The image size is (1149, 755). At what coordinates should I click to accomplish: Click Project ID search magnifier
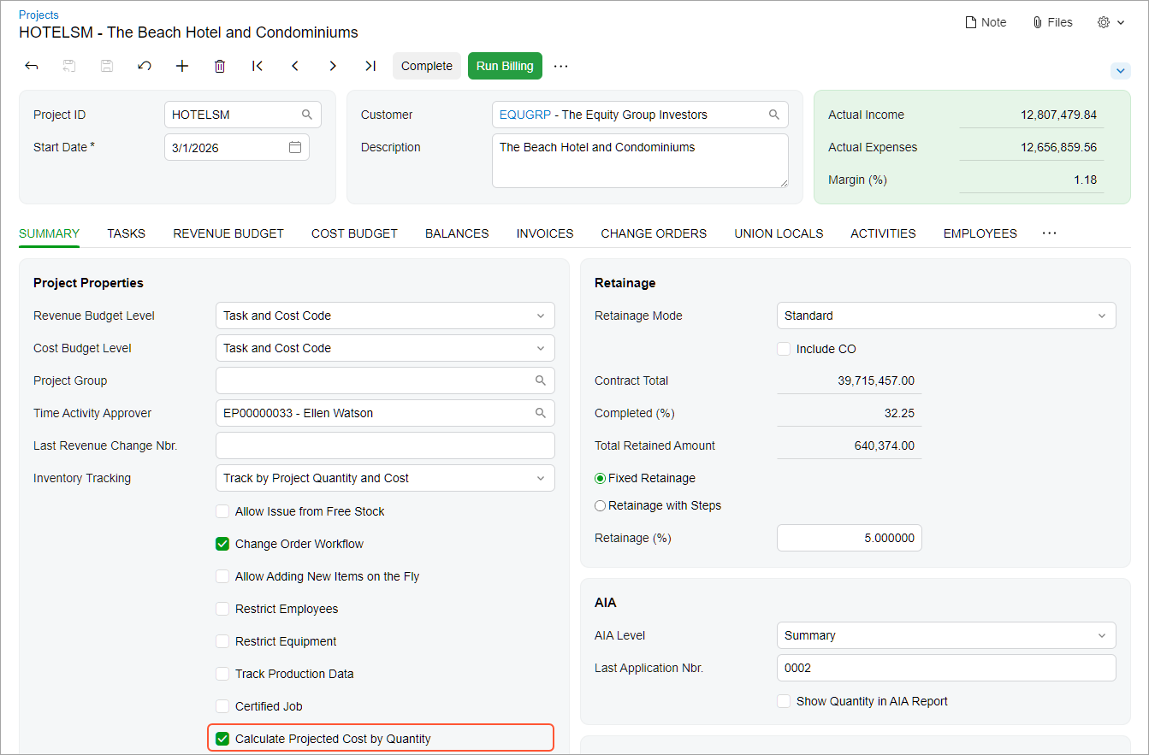point(307,115)
